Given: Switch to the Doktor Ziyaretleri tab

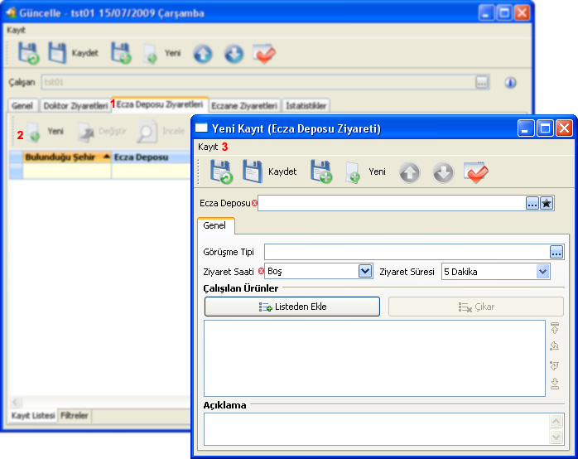Looking at the screenshot, I should coord(75,106).
